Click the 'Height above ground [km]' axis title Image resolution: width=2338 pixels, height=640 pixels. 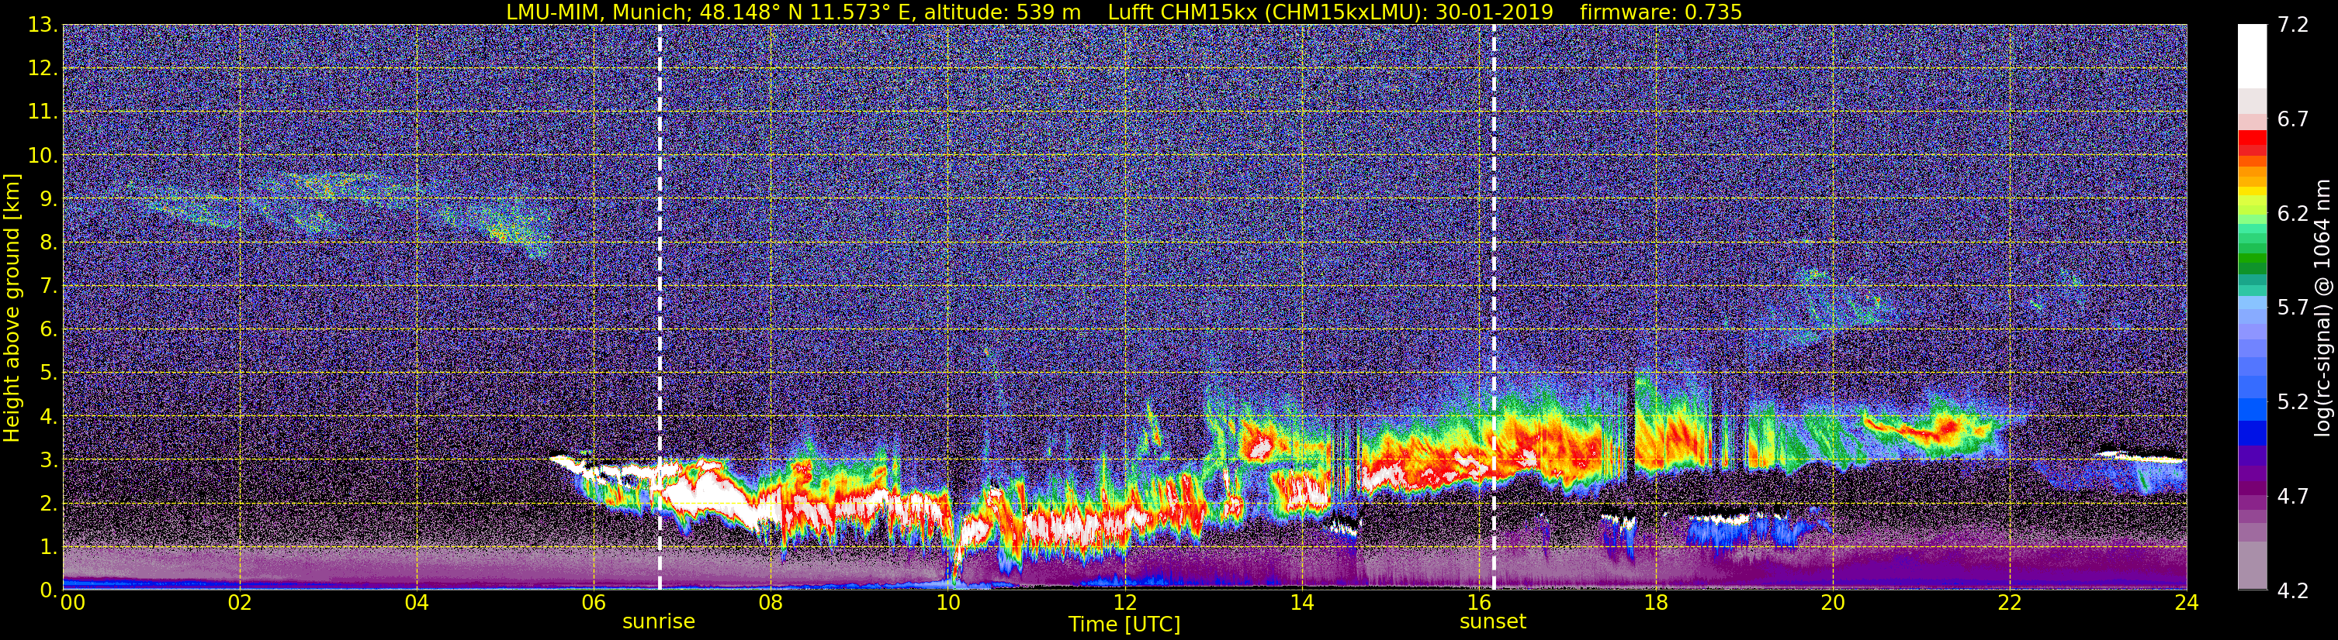click(12, 308)
